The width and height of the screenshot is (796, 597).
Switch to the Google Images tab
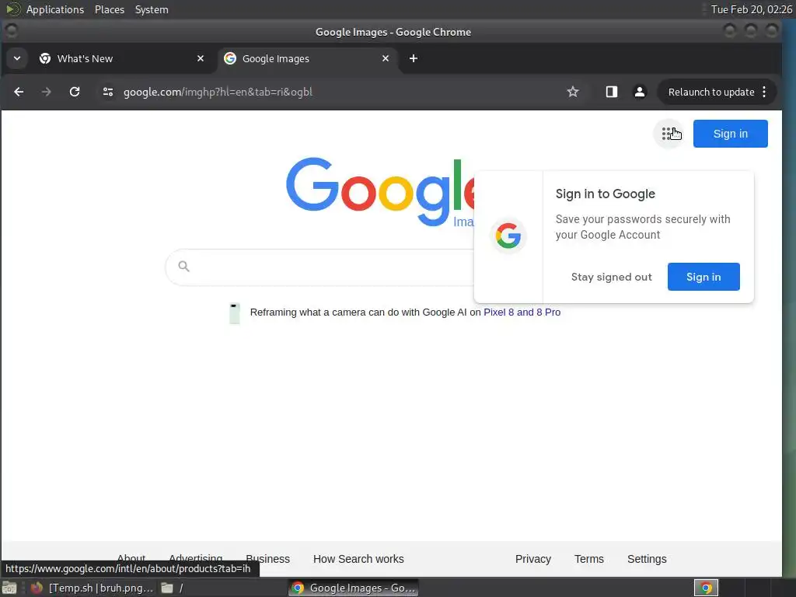(307, 58)
